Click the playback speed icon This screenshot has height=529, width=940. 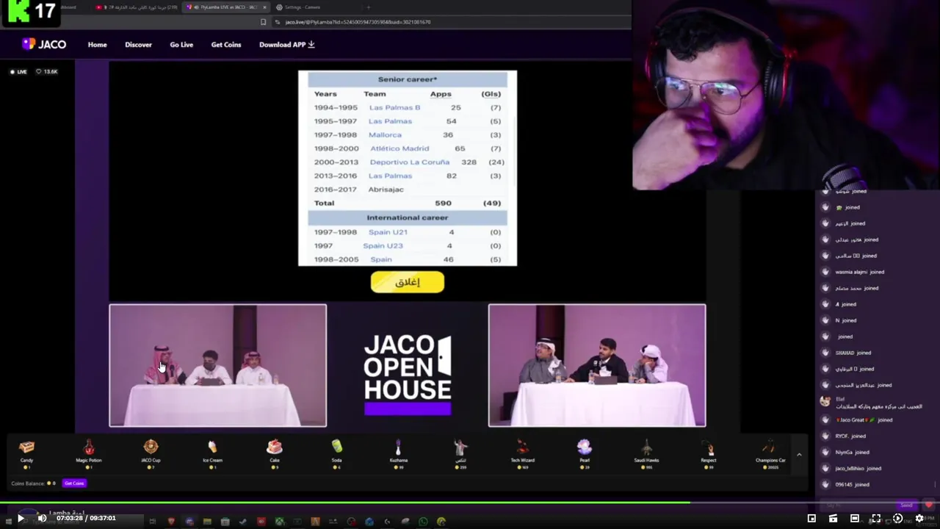897,518
